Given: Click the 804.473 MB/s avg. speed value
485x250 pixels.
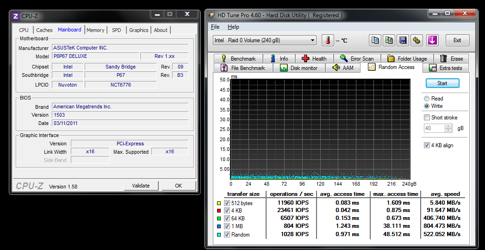Looking at the screenshot, I should pyautogui.click(x=442, y=226).
